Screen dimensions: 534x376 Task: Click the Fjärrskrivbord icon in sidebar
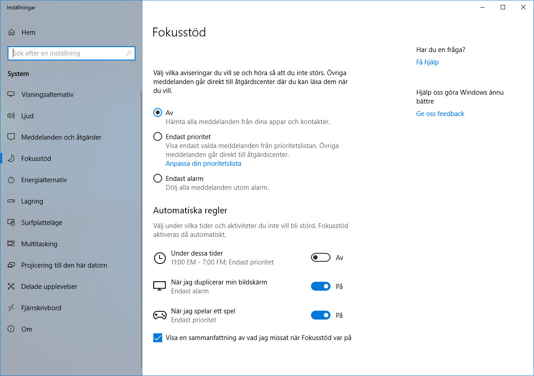[x=11, y=308]
